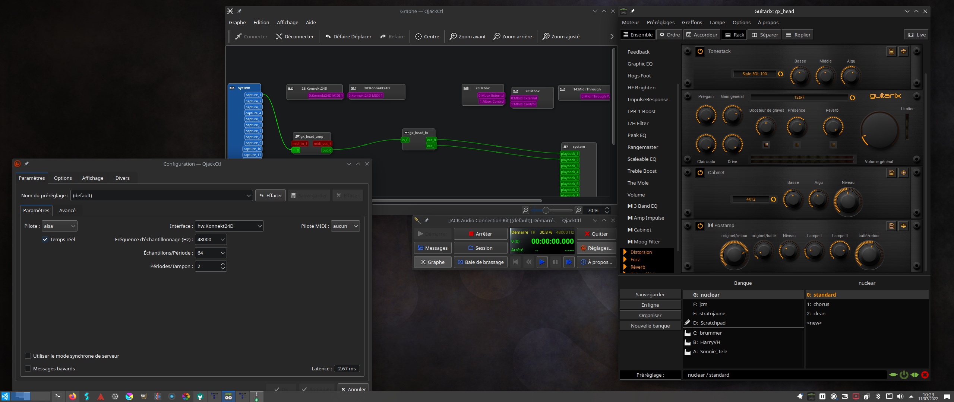This screenshot has height=402, width=954.
Task: Click the Zoom ajusté toolbar icon
Action: 546,36
